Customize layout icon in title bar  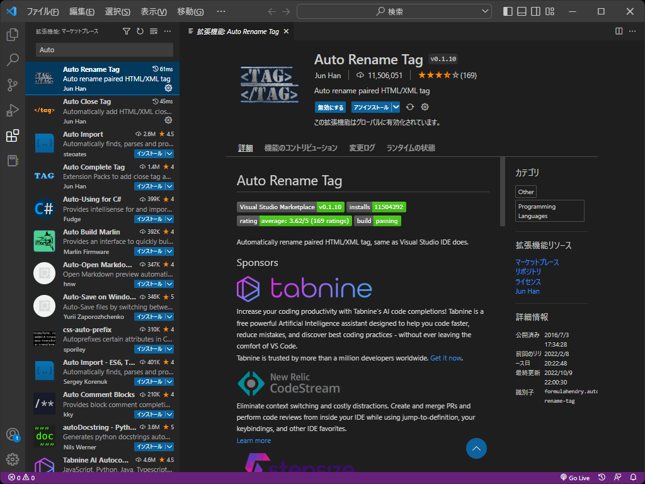[549, 11]
